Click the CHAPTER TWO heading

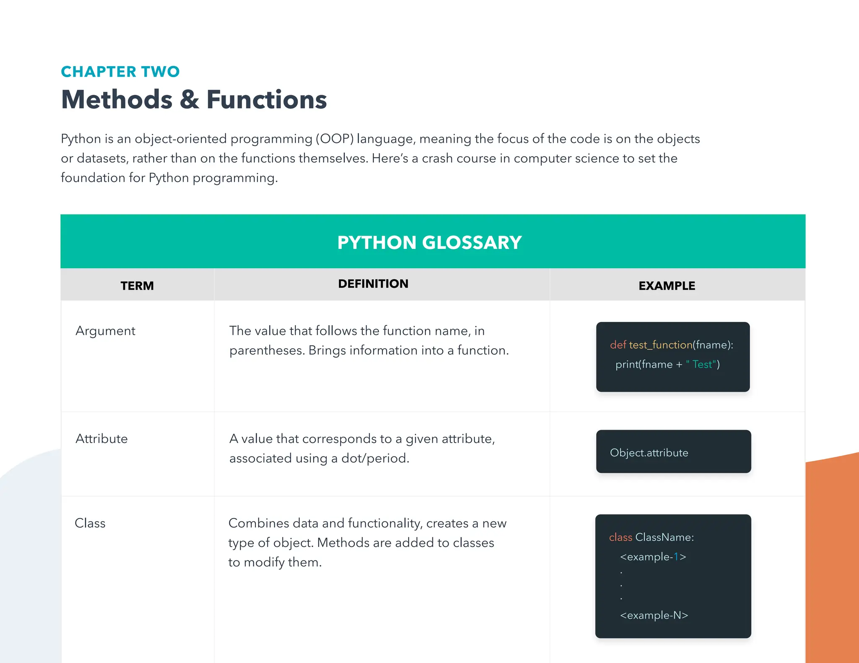[x=120, y=72]
